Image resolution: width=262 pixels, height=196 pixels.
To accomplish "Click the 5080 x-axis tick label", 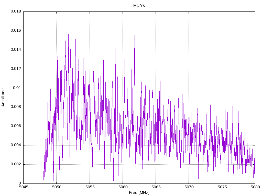I will click(255, 187).
